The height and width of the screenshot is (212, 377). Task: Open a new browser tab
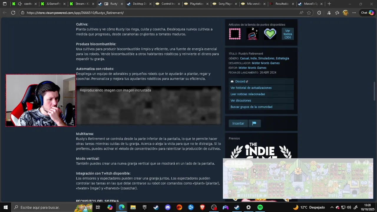coord(329,4)
